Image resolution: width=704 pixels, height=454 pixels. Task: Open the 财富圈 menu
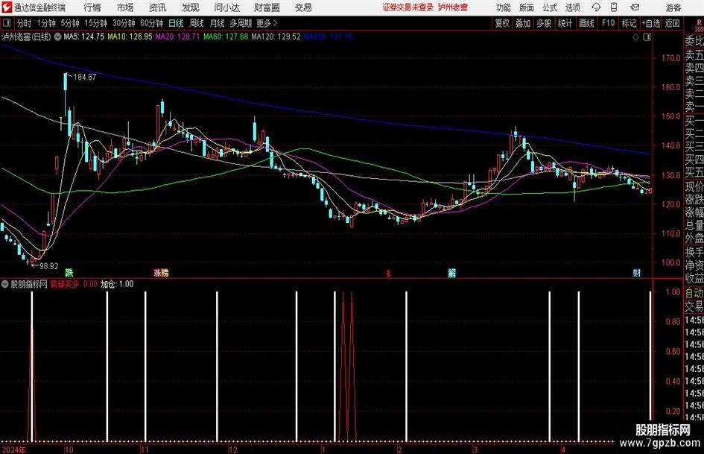click(x=267, y=7)
